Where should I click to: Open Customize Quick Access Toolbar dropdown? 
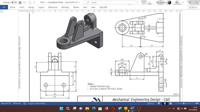(34, 2)
